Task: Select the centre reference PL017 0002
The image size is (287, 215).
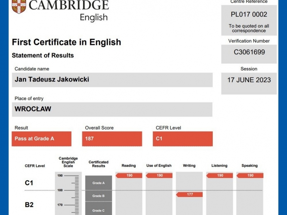Action: (x=249, y=14)
